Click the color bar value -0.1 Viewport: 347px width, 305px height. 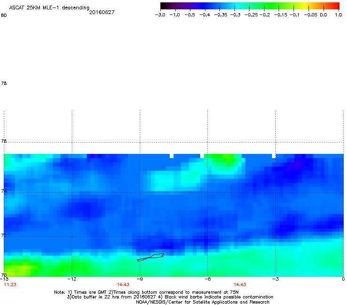(294, 15)
